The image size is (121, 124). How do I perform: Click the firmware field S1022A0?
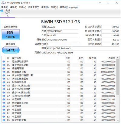pos(62,27)
